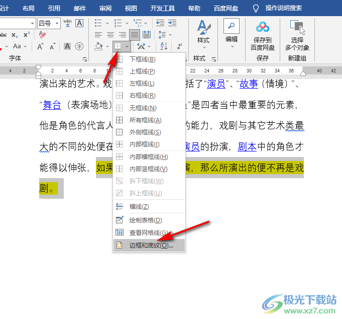
Task: Expand line spacing options arrow
Action: point(170,35)
